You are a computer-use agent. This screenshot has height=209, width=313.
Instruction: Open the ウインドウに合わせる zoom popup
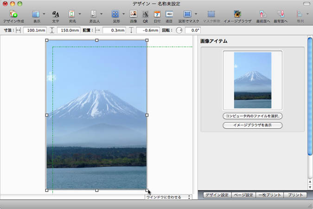click(x=168, y=197)
